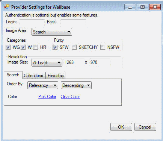This screenshot has width=163, height=141.
Task: Confirm settings with the OK button
Action: coord(121,127)
